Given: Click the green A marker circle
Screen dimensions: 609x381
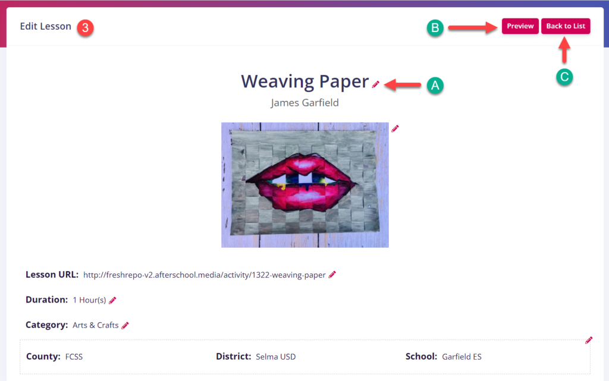Looking at the screenshot, I should 435,86.
